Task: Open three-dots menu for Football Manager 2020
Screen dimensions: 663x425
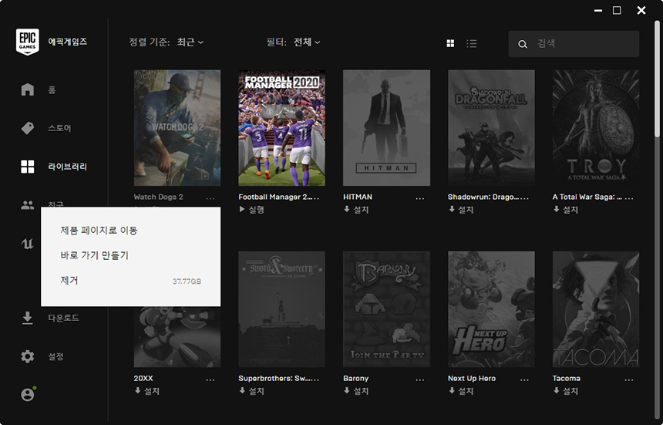Action: click(315, 198)
